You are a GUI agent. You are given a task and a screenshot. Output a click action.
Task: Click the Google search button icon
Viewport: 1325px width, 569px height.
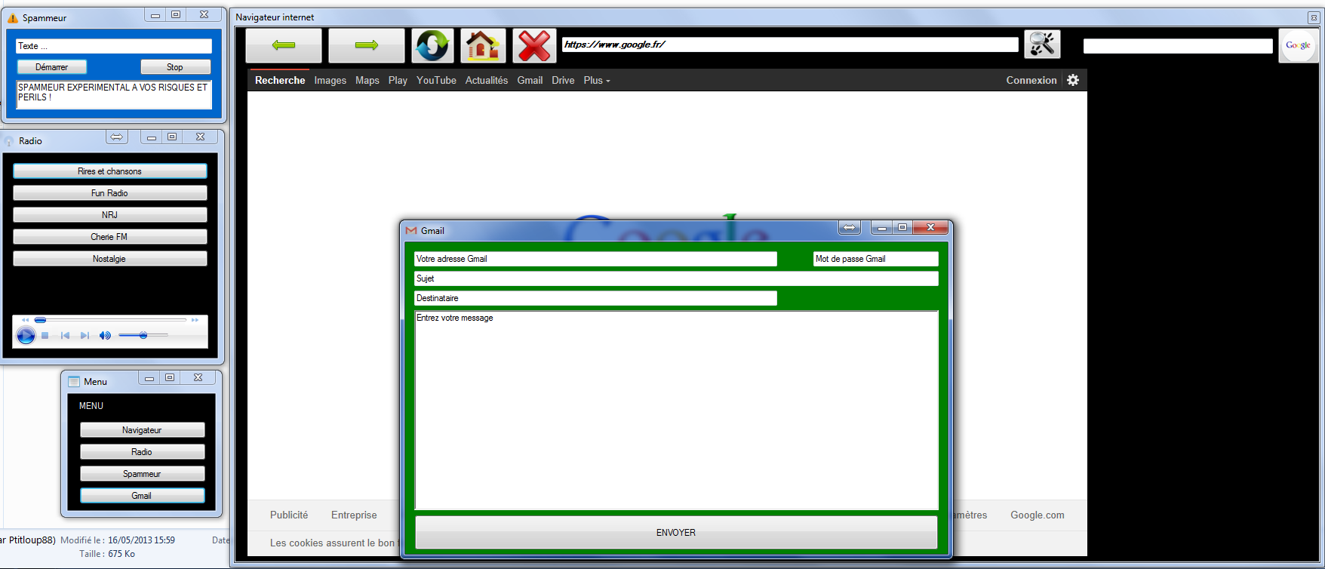click(1298, 45)
